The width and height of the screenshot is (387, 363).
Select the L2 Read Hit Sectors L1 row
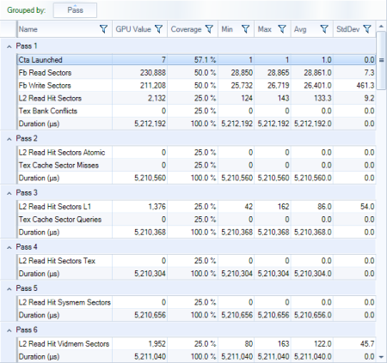click(196, 207)
